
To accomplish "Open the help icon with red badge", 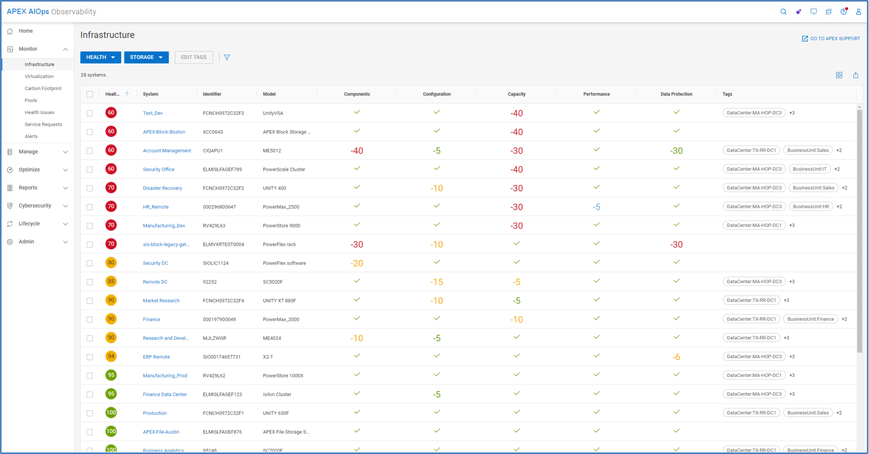I will pyautogui.click(x=843, y=11).
